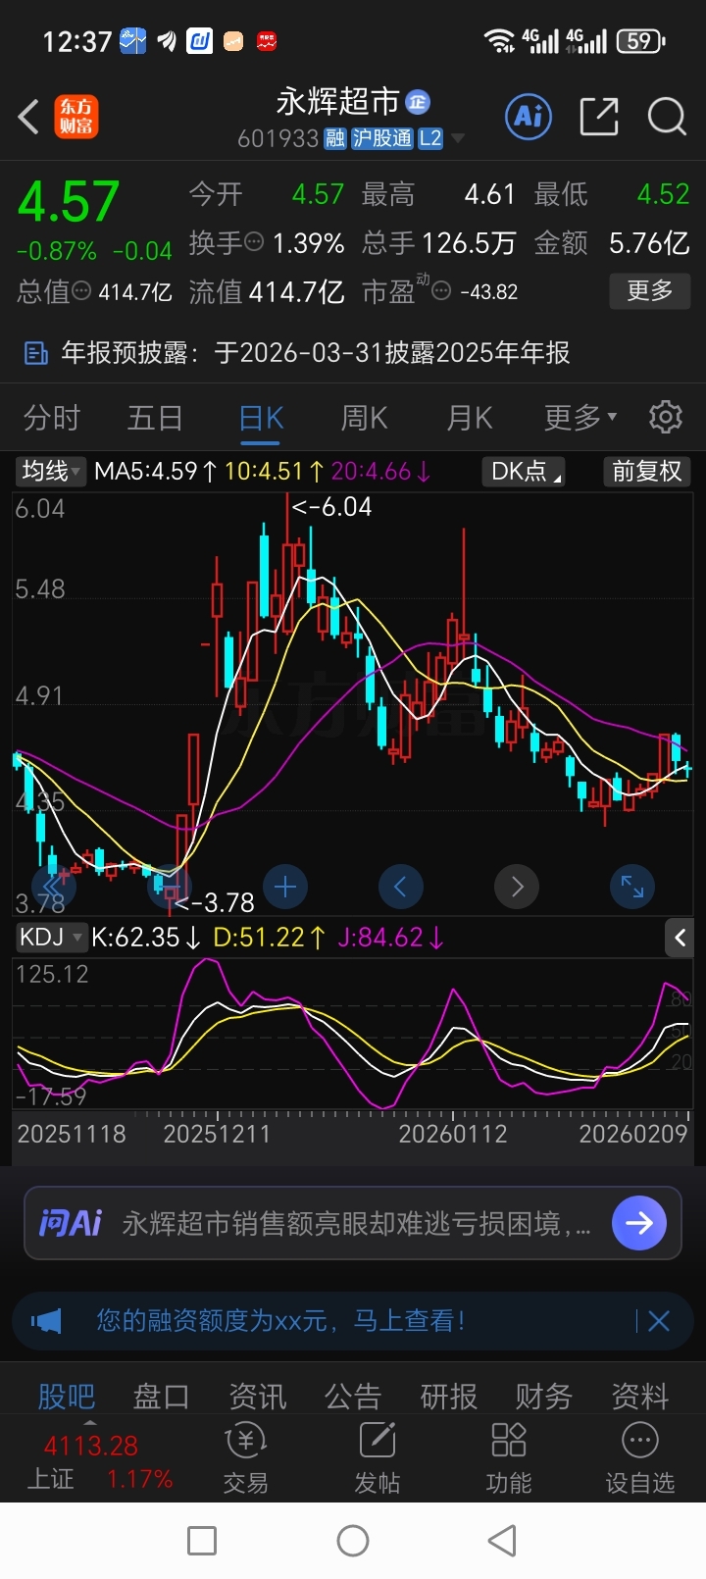Submit the 问Ai question arrow button
Viewport: 706px width, 1579px height.
639,1223
